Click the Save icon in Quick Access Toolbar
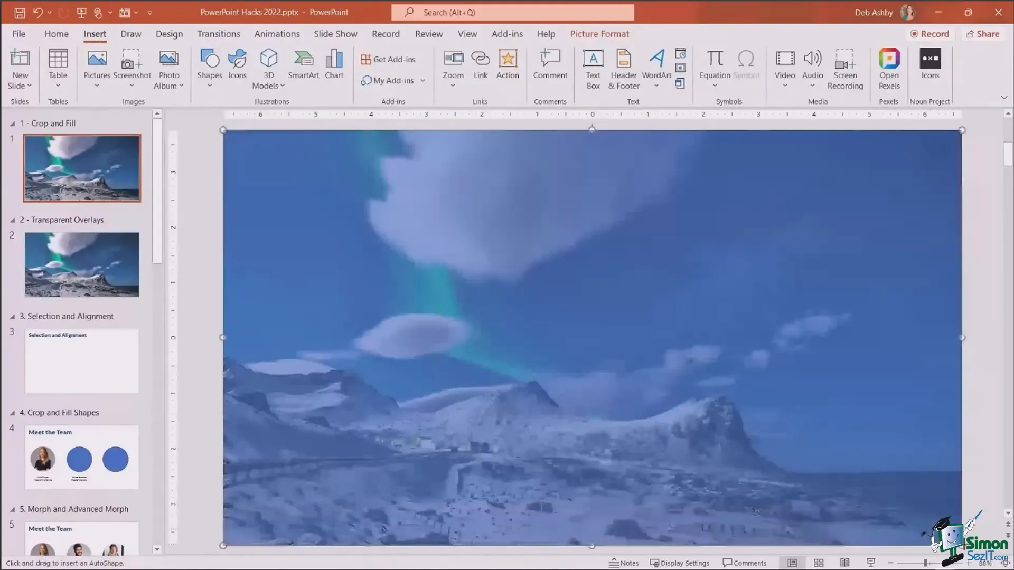This screenshot has width=1014, height=570. (20, 13)
